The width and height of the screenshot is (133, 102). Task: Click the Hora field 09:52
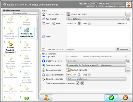85,24
